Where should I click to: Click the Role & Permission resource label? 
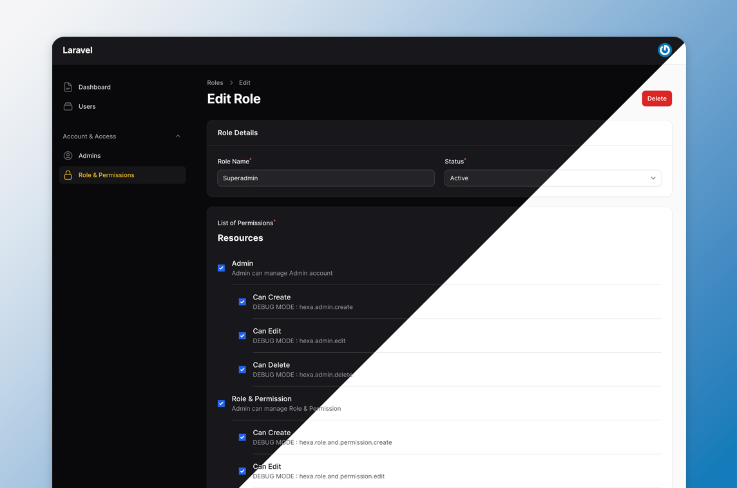(262, 399)
